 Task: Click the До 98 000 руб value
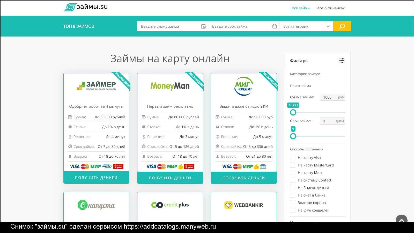click(x=261, y=117)
